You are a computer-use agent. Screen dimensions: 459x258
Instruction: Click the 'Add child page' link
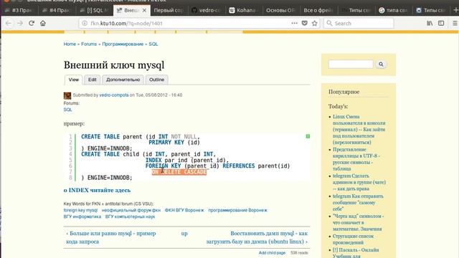point(272,253)
